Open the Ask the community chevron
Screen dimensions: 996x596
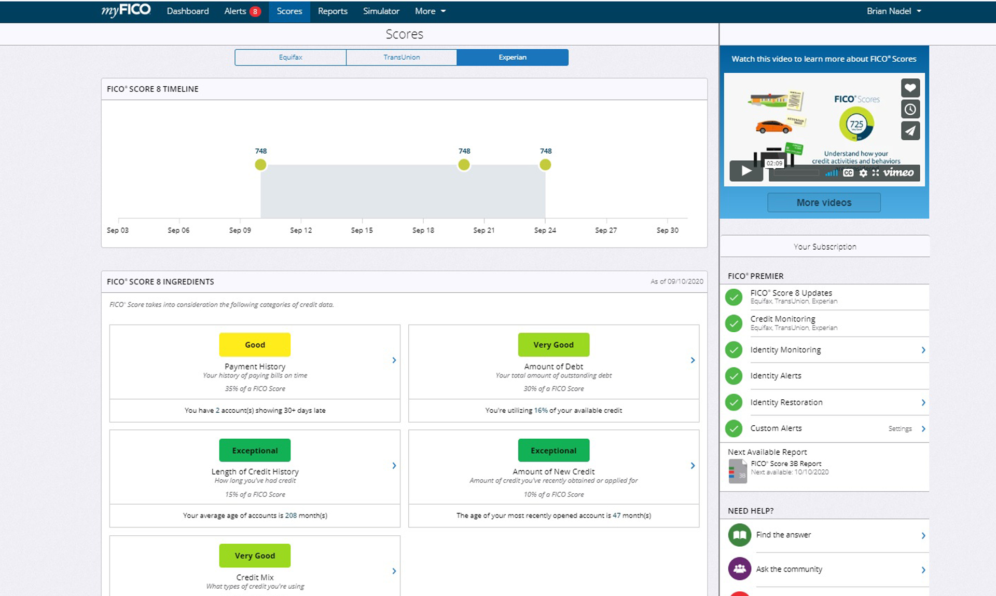[923, 570]
